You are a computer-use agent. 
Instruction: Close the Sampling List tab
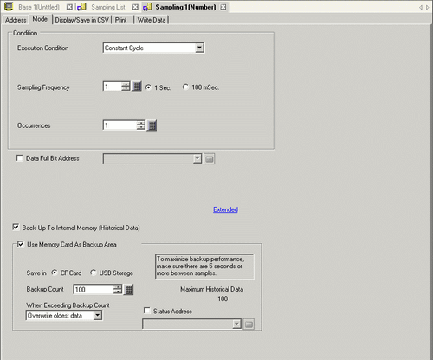[x=135, y=7]
